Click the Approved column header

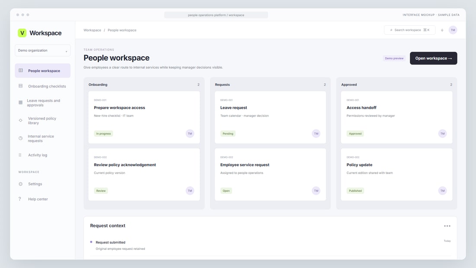[x=349, y=84]
